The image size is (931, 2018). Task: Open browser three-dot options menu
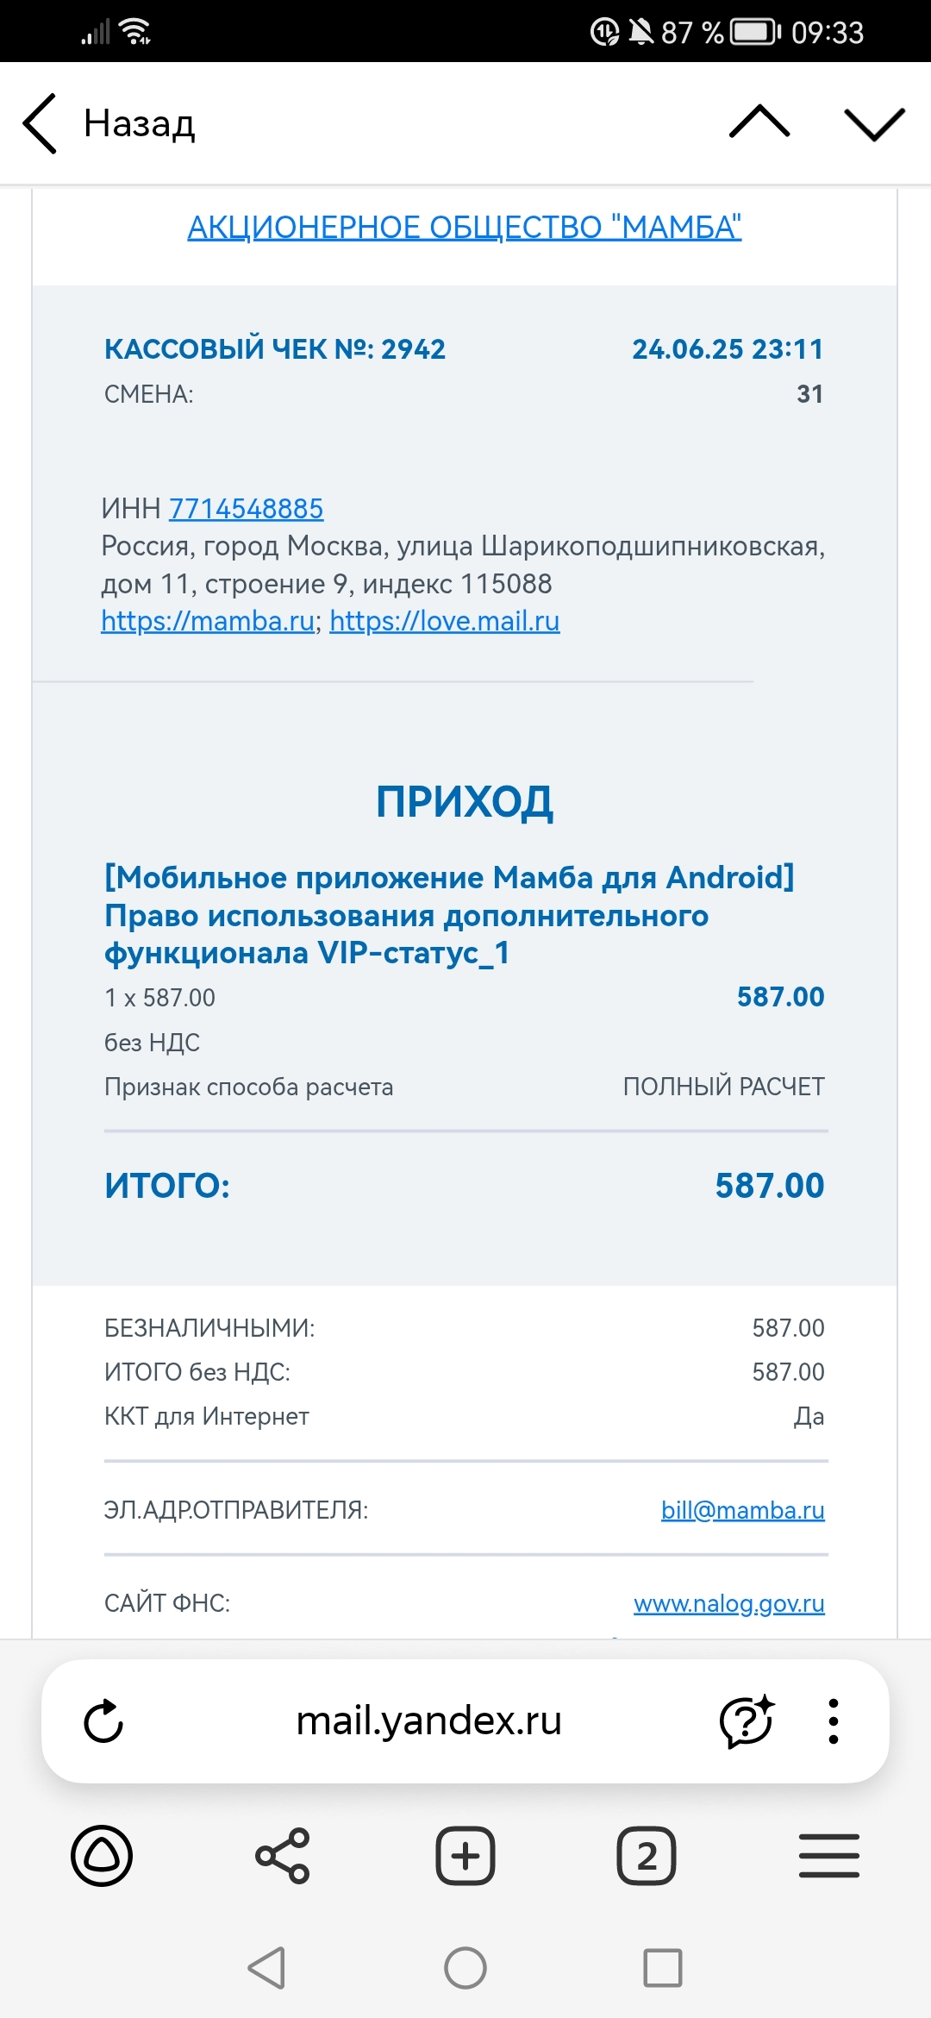click(833, 1721)
